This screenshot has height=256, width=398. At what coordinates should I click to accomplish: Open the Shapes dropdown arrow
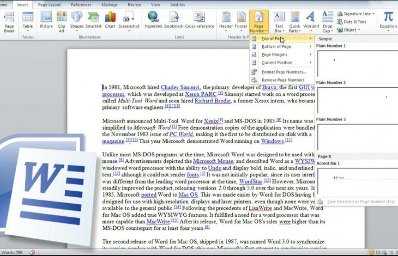(x=77, y=31)
